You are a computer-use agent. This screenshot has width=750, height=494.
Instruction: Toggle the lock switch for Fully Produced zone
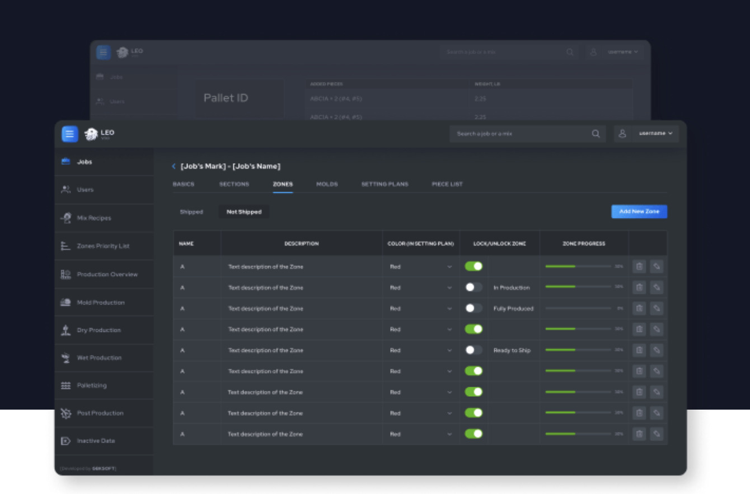(x=474, y=308)
